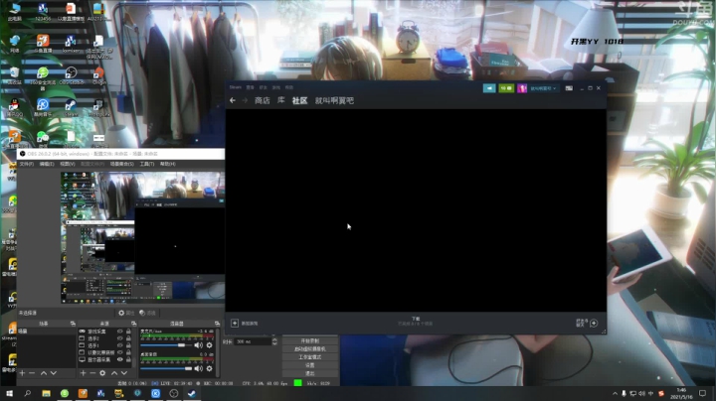Image resolution: width=716 pixels, height=401 pixels.
Task: Pop out the OBS sources panel dock icon
Action: 134,324
